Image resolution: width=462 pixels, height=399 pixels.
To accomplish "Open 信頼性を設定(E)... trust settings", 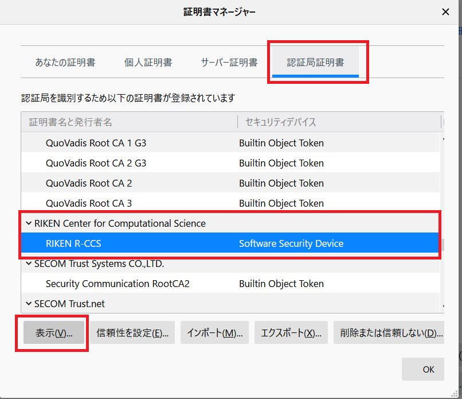I will pos(132,333).
